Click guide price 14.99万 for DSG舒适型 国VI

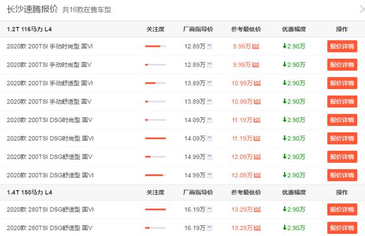[195, 175]
